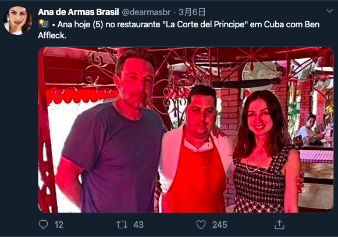Retweet using the arrows icon

122,225
